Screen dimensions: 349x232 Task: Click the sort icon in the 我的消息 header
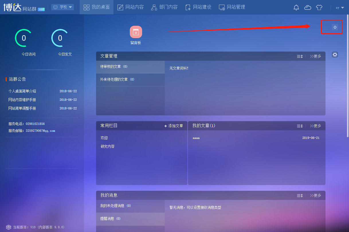300,196
